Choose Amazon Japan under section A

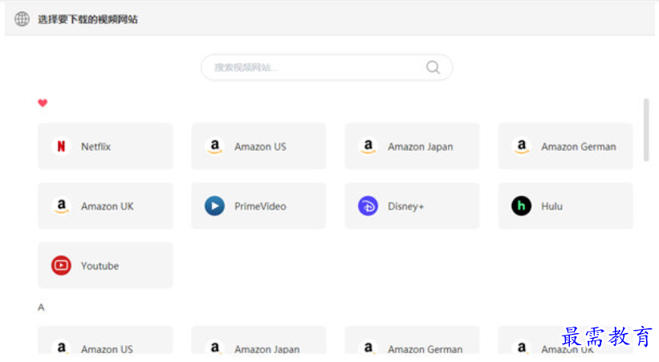258,344
